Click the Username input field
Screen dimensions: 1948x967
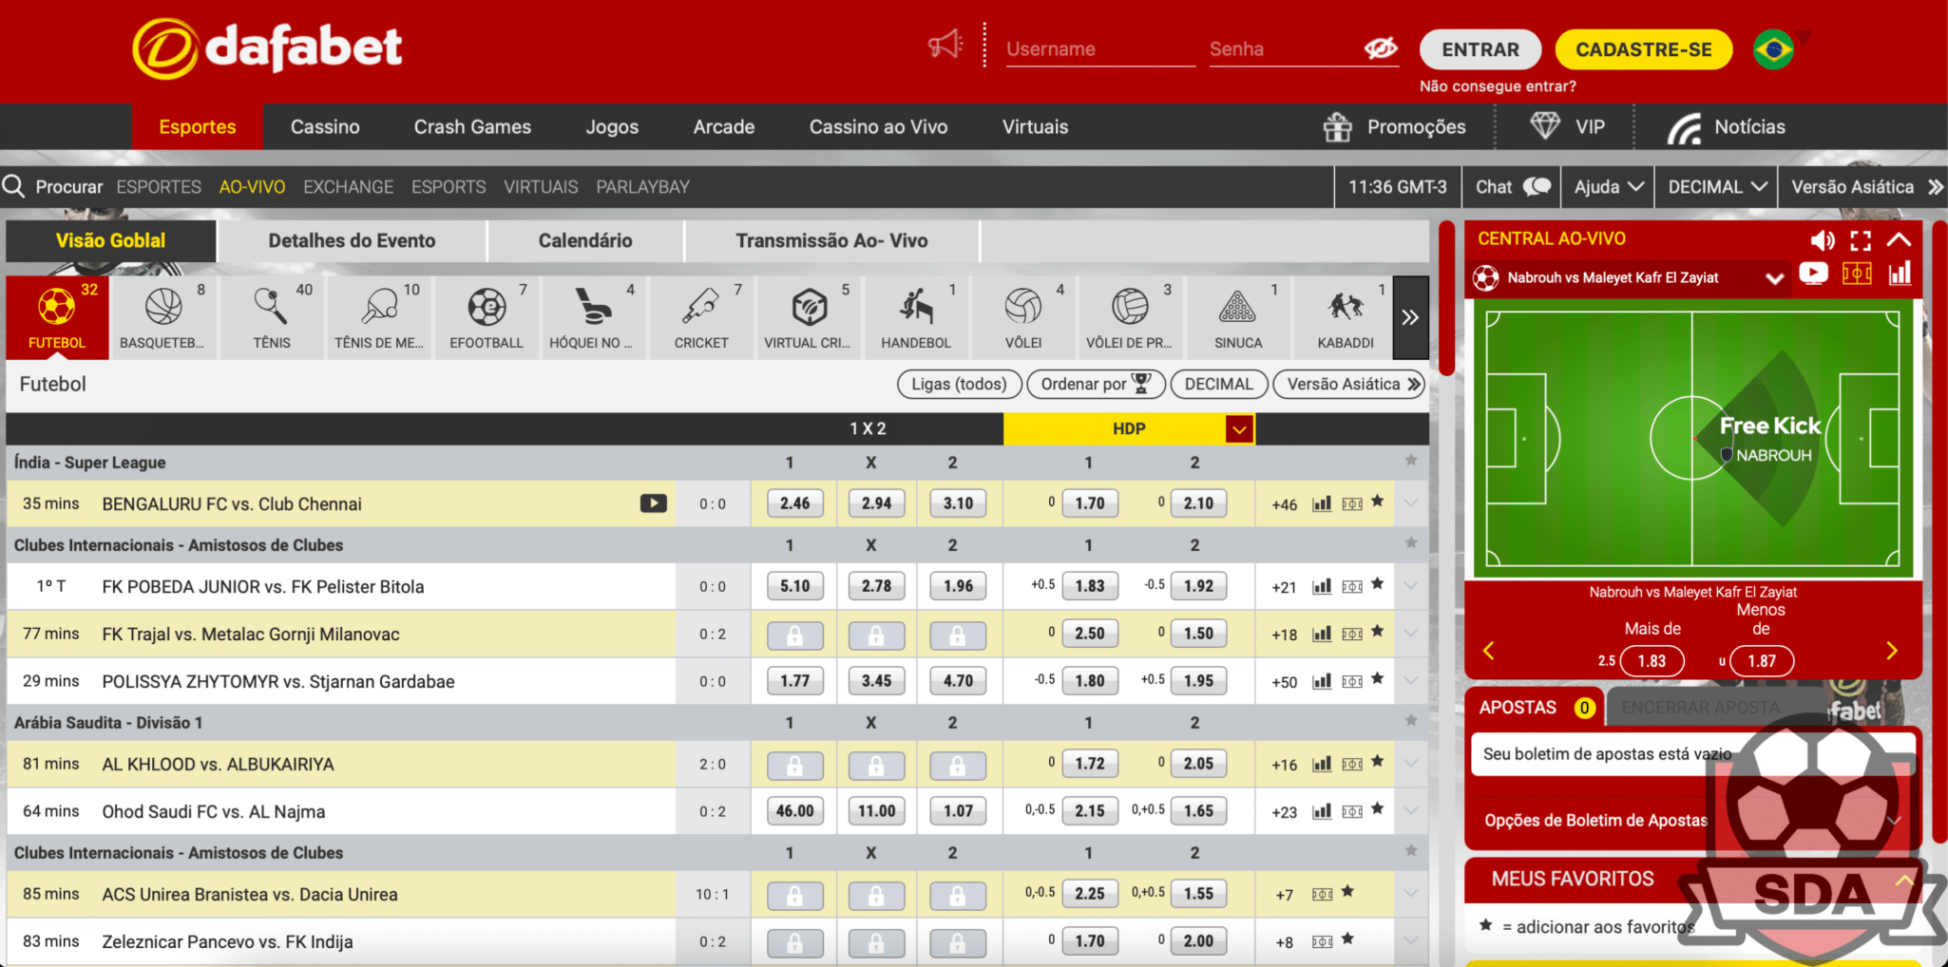1100,49
